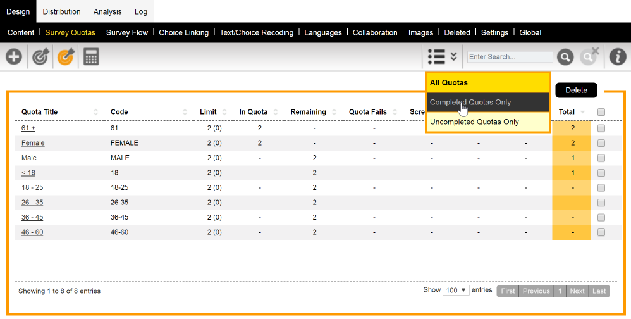Open Collaboration submenu item
Image resolution: width=631 pixels, height=319 pixels.
pyautogui.click(x=375, y=33)
